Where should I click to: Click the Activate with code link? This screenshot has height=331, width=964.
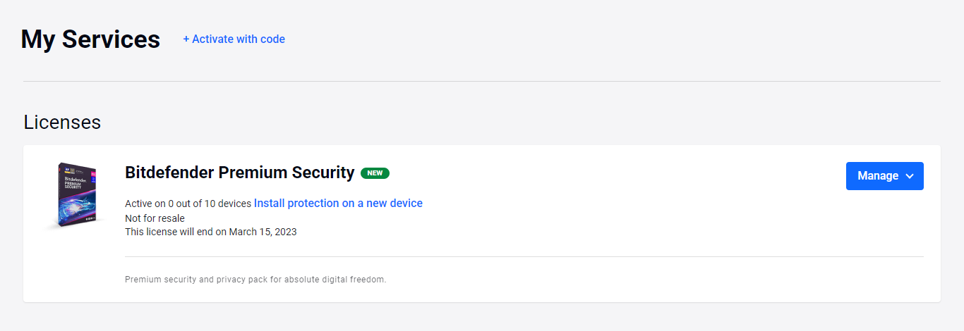[x=238, y=39]
